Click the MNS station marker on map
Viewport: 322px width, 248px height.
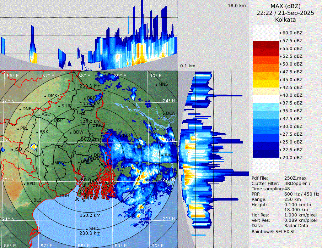[x=156, y=85]
